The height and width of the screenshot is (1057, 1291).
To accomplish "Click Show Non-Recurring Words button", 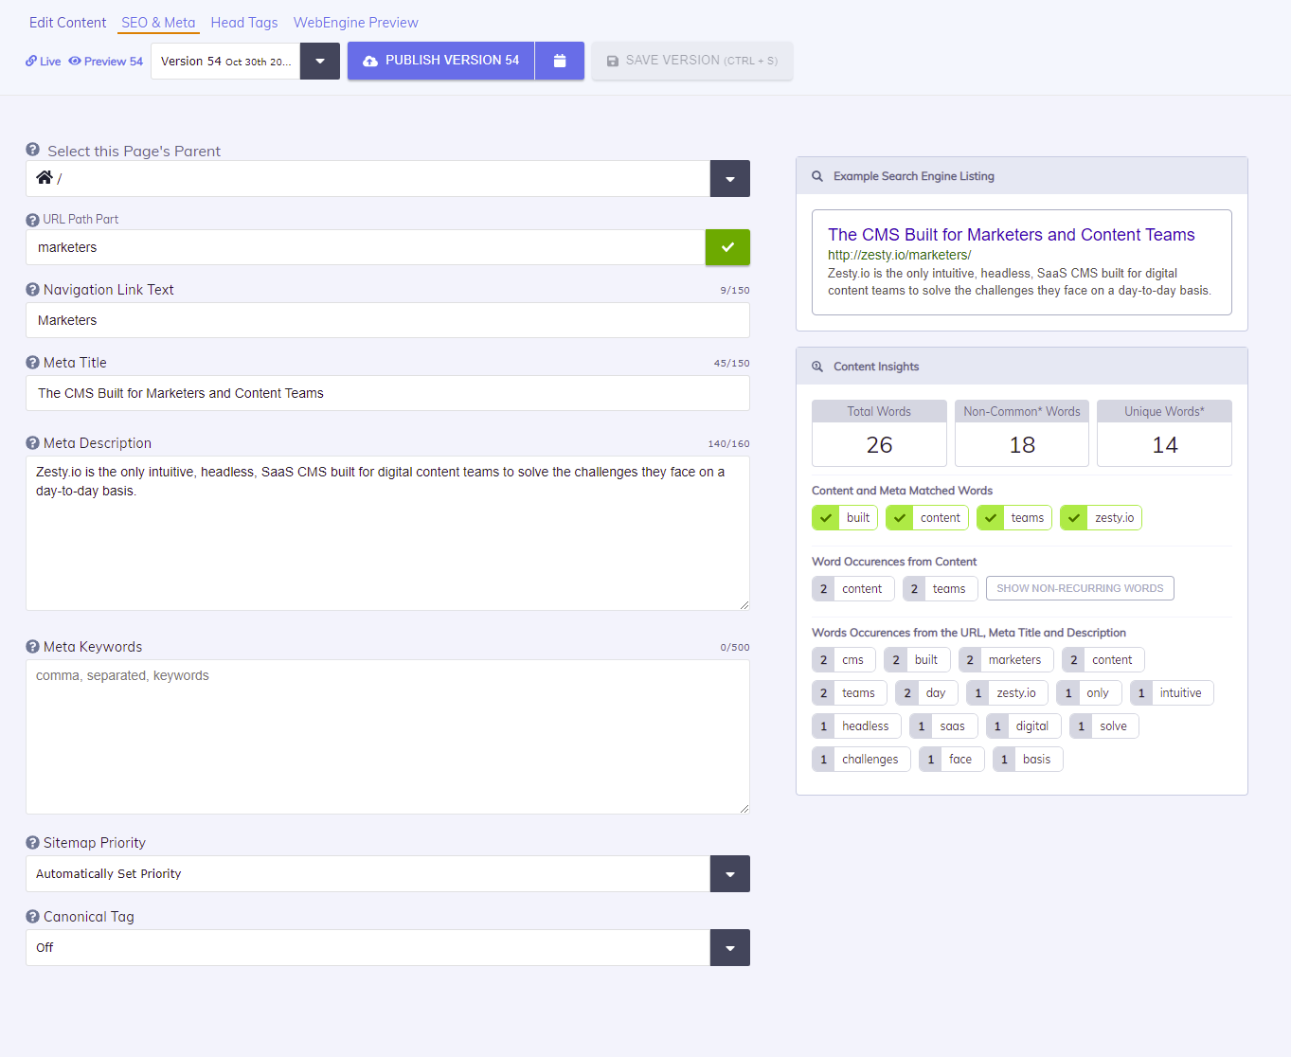I will (1080, 588).
